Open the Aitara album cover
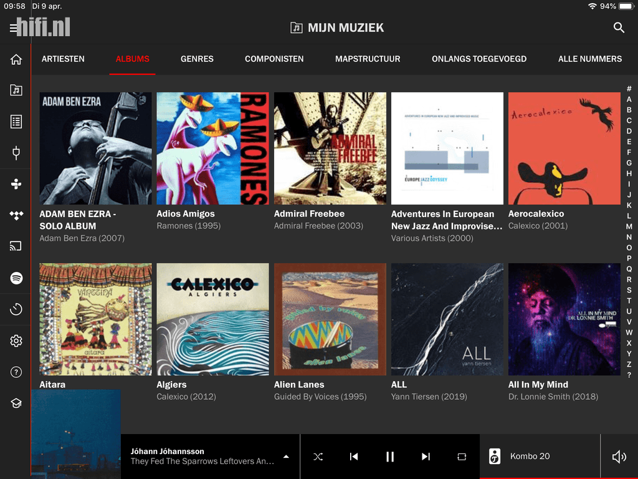 [95, 319]
